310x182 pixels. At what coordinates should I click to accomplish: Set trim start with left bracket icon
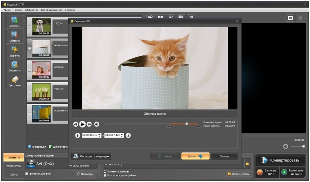pyautogui.click(x=77, y=135)
